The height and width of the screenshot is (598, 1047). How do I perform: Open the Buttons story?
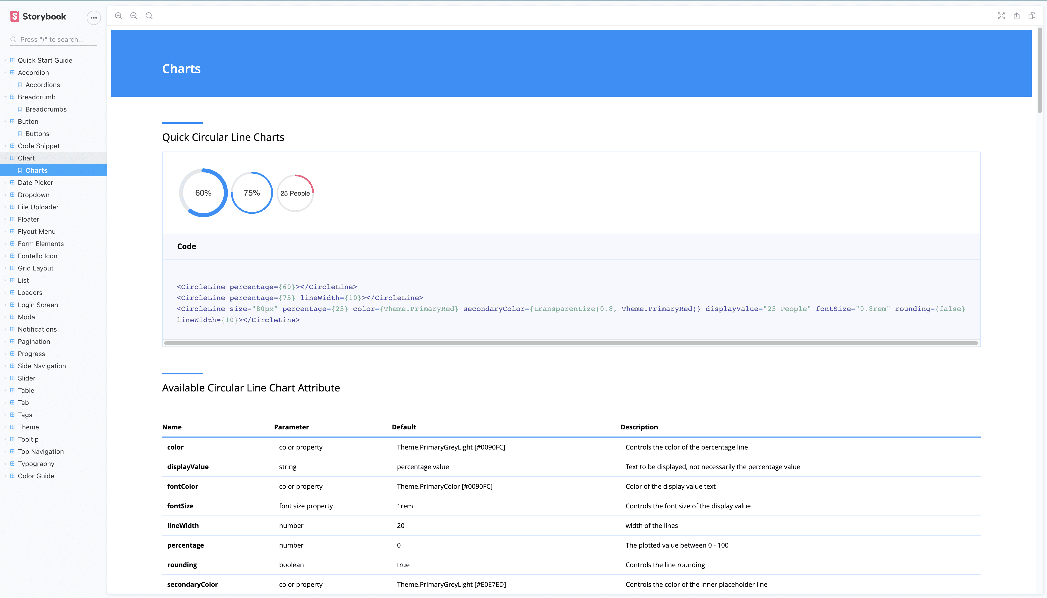tap(37, 134)
